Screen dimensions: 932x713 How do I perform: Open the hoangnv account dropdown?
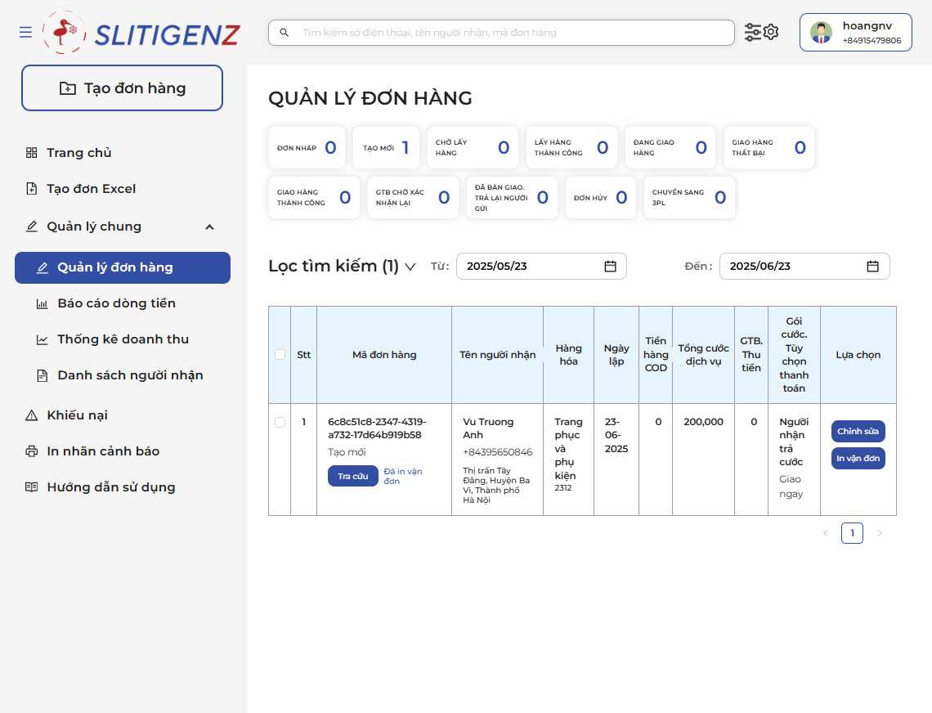coord(855,33)
